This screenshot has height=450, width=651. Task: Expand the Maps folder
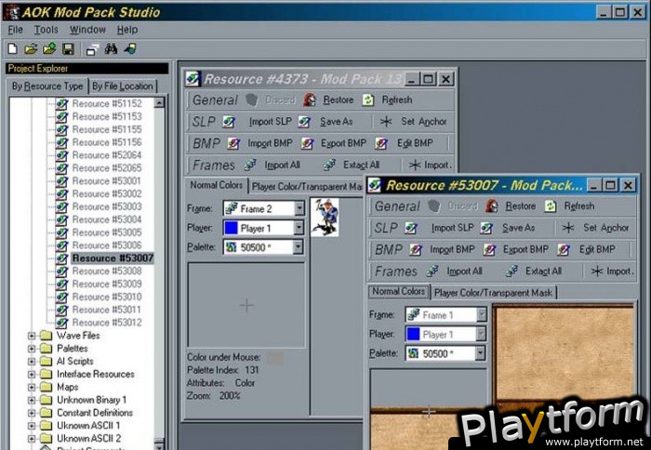click(32, 387)
